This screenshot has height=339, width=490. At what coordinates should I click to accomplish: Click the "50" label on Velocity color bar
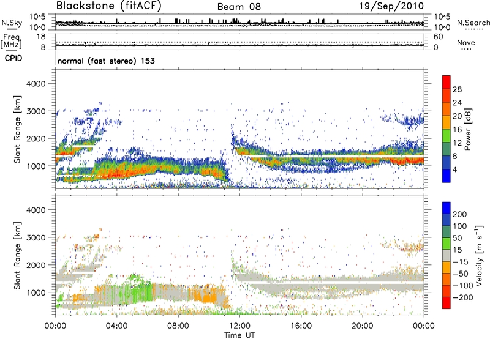pos(457,238)
